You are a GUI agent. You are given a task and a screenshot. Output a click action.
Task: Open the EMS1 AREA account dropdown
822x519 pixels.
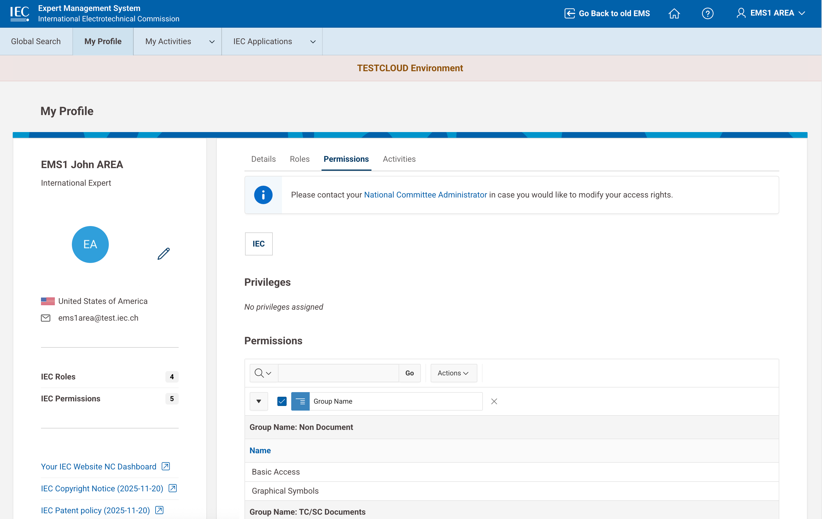[771, 13]
